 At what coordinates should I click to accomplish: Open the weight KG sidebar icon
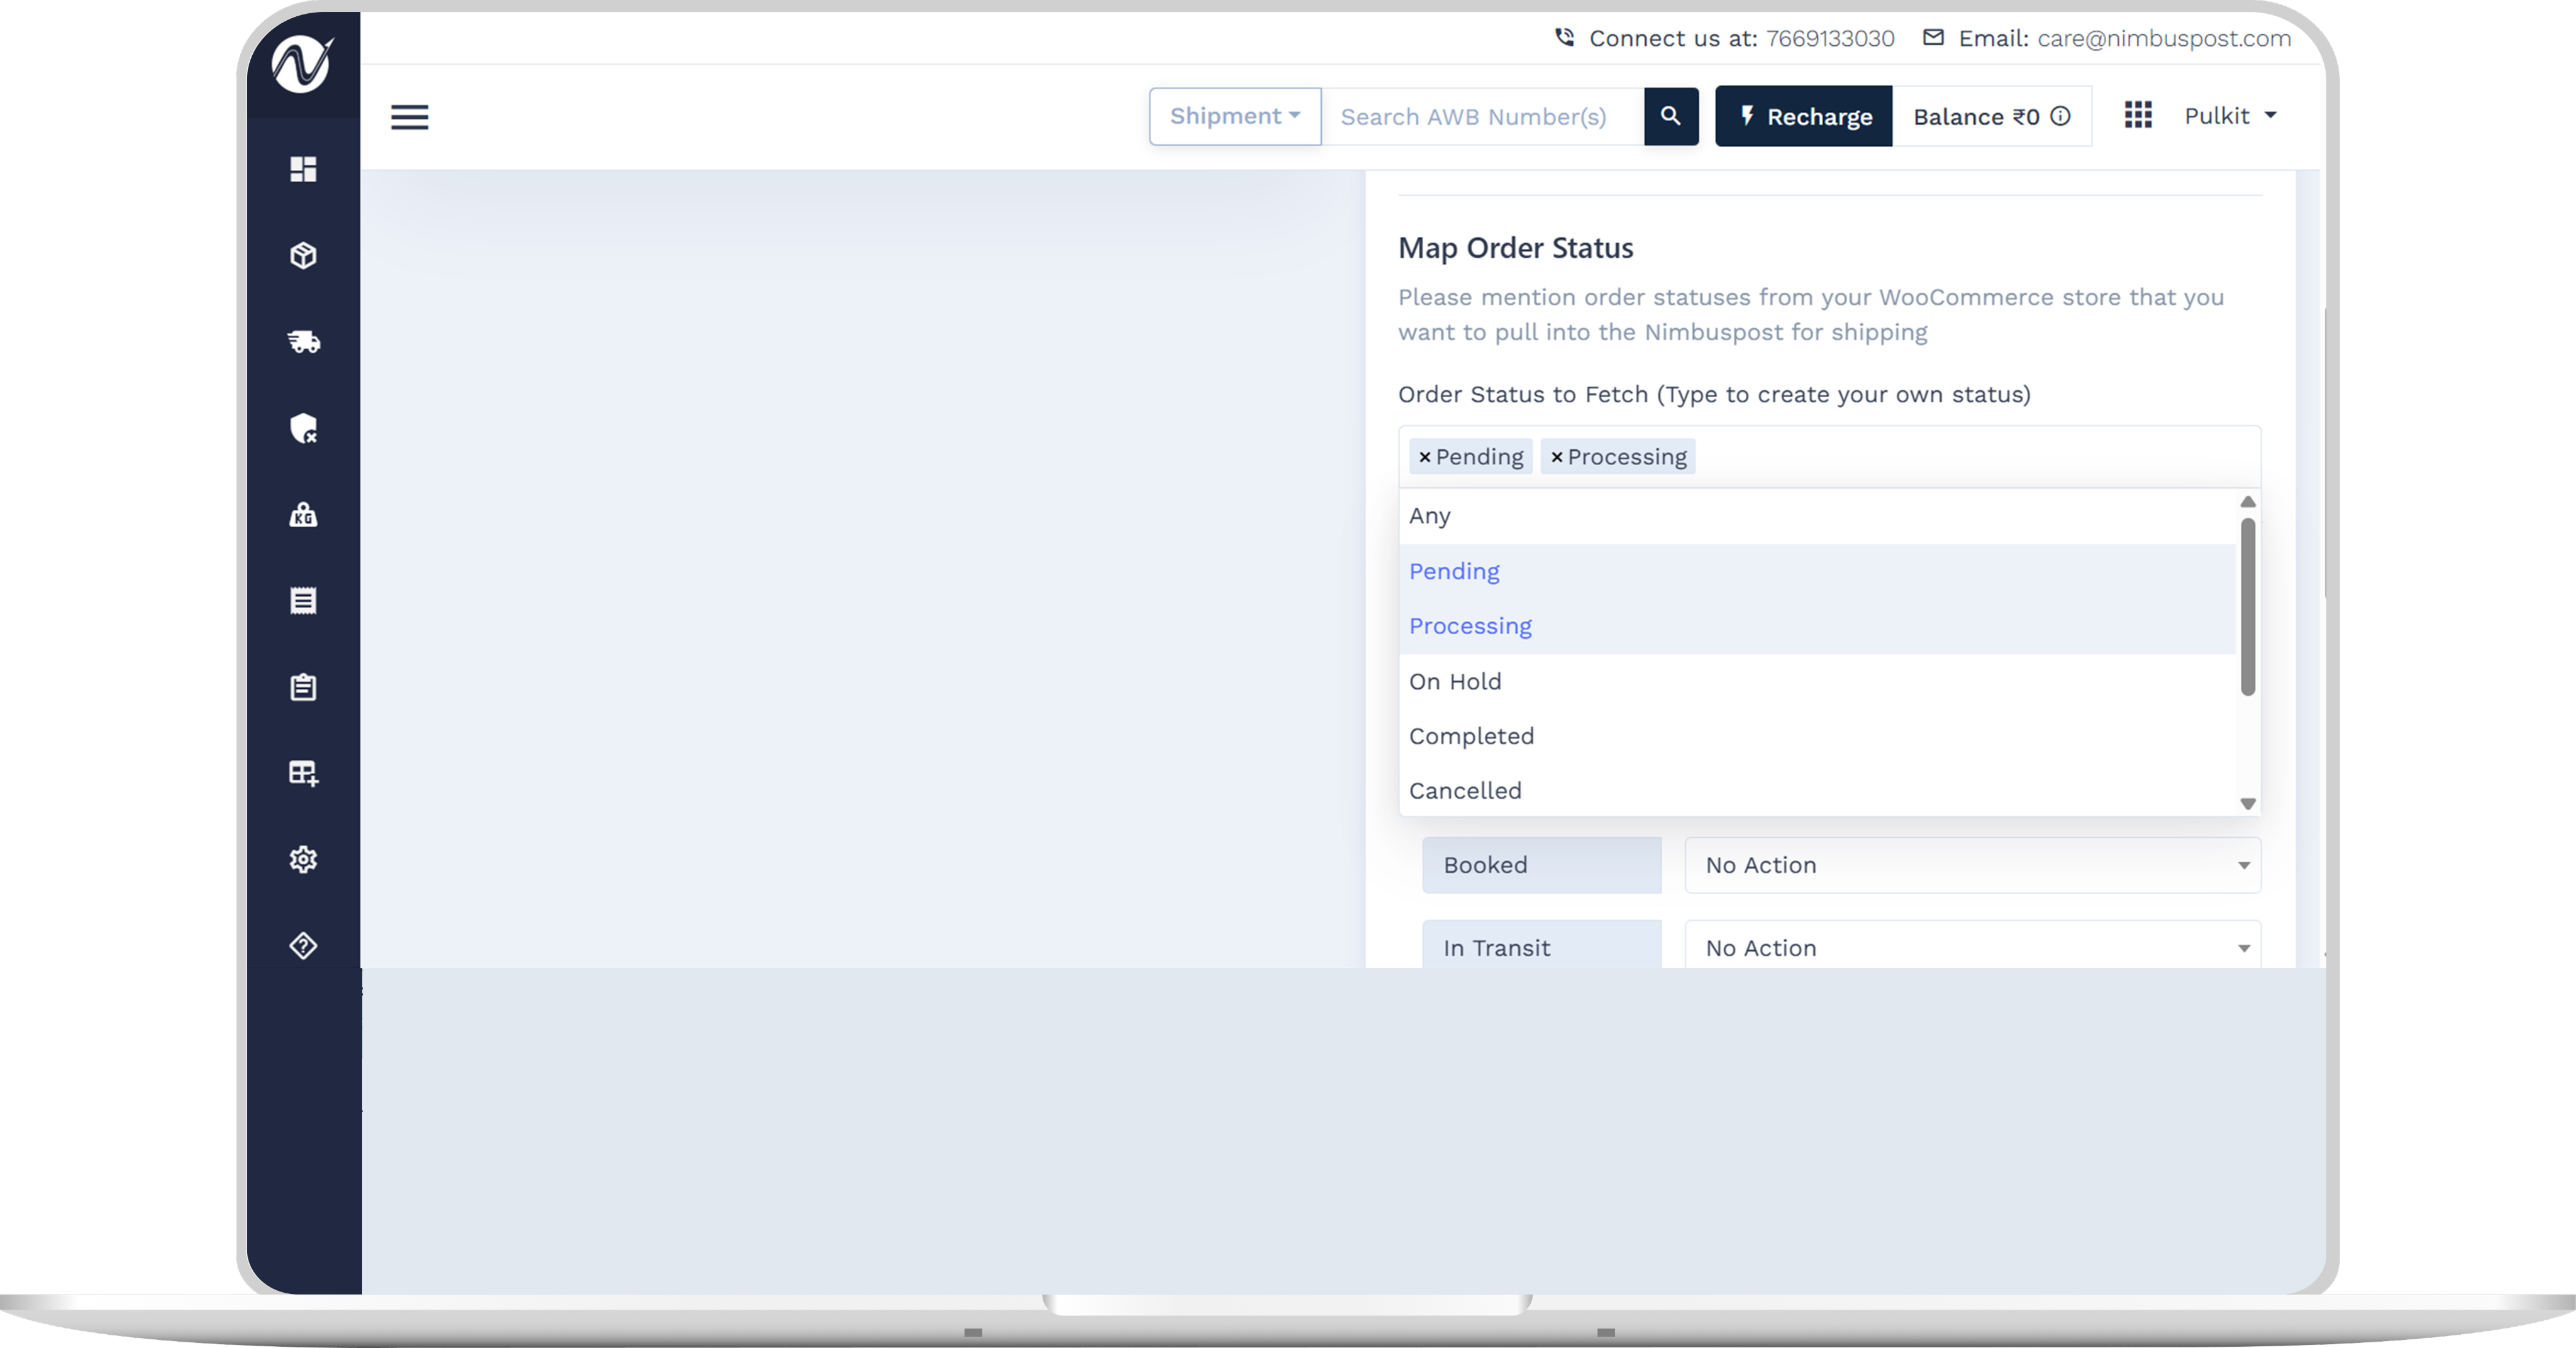[303, 515]
